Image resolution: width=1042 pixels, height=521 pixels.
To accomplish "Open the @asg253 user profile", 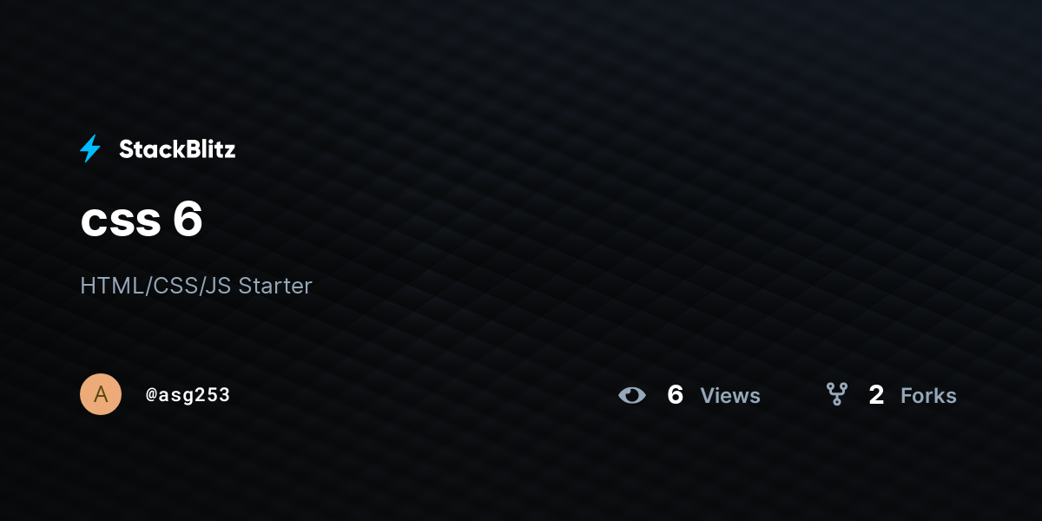I will tap(188, 395).
